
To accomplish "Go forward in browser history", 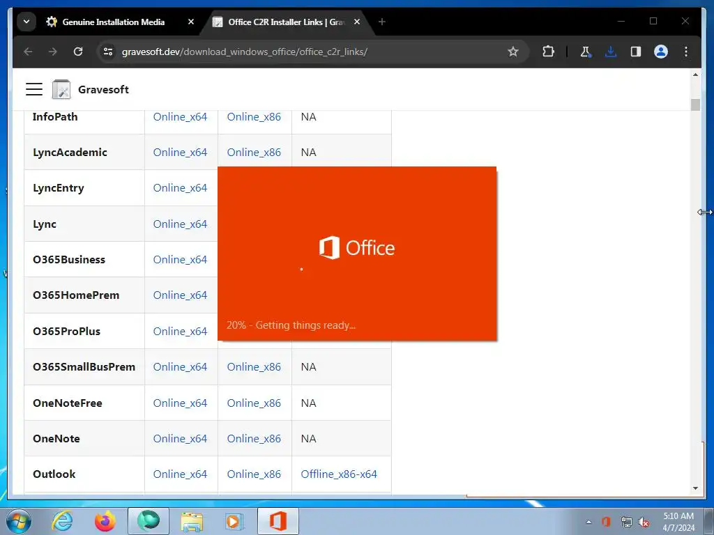I will (x=53, y=52).
